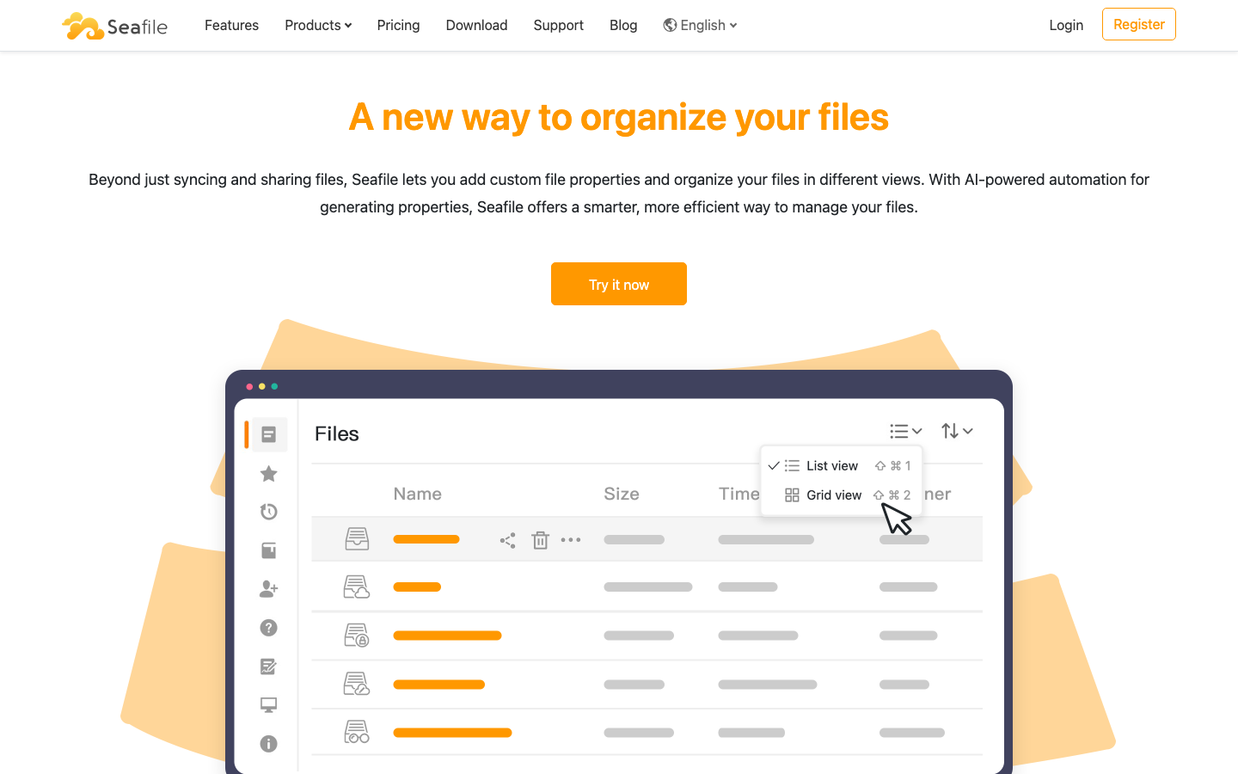Viewport: 1238px width, 774px height.
Task: Open the Pricing page link
Action: pos(398,26)
